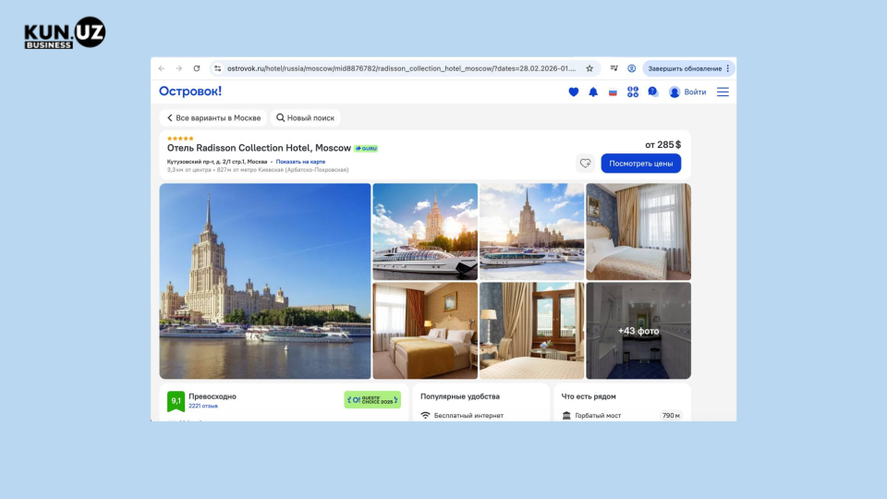Viewport: 887px width, 499px height.
Task: Open the hamburger menu in site header
Action: [723, 92]
